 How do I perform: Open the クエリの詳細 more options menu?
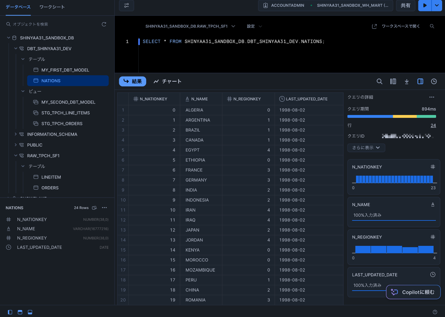coord(432,97)
